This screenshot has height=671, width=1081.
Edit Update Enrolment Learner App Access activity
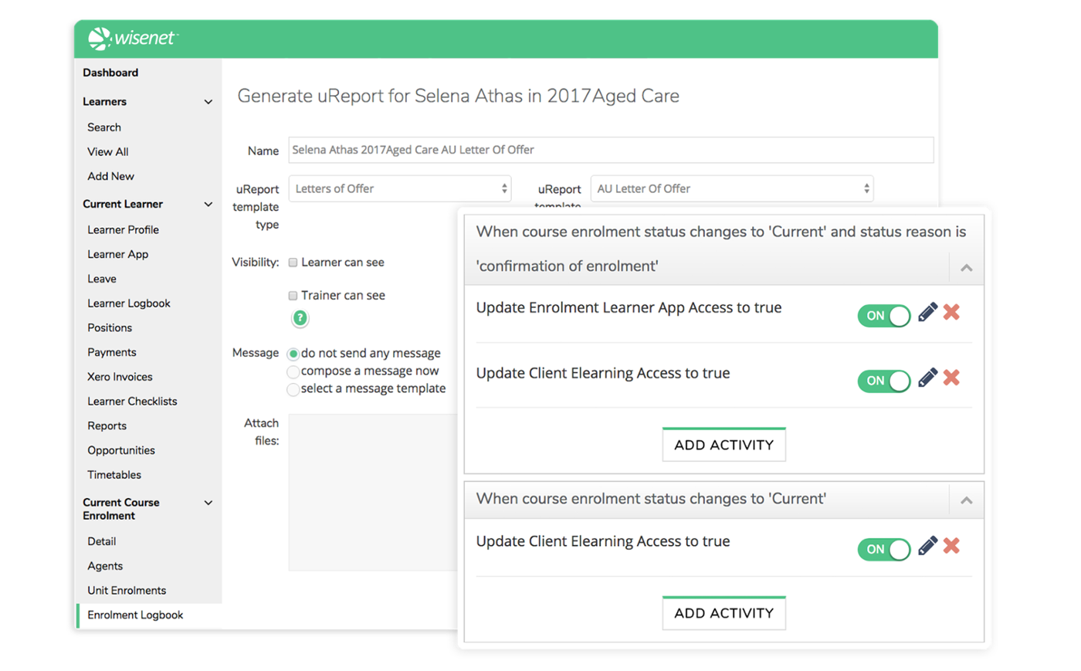(x=927, y=312)
